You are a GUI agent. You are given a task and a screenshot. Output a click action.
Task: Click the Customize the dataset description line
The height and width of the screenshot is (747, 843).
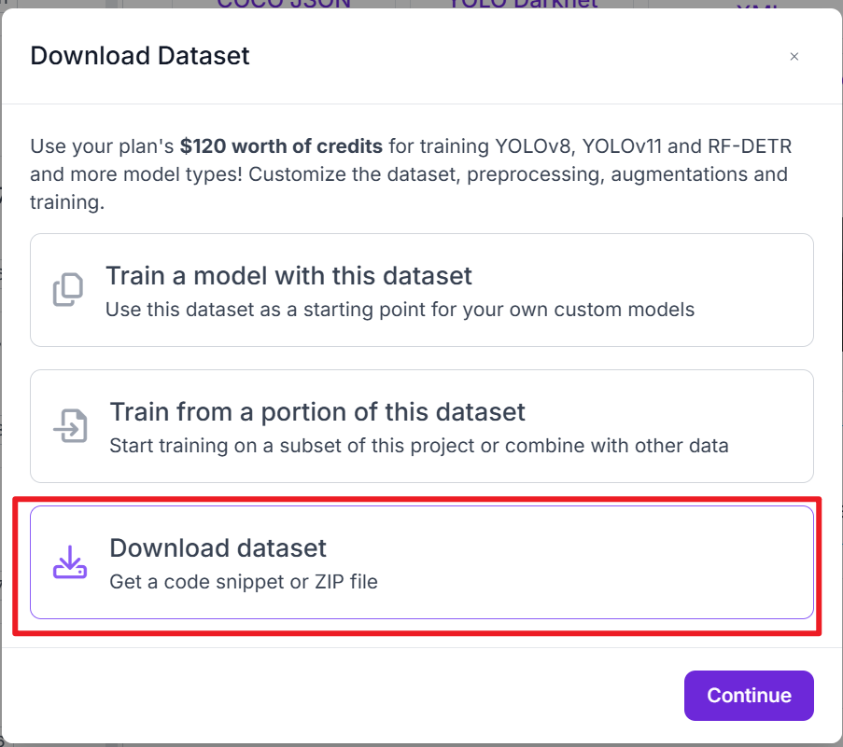[x=409, y=174]
